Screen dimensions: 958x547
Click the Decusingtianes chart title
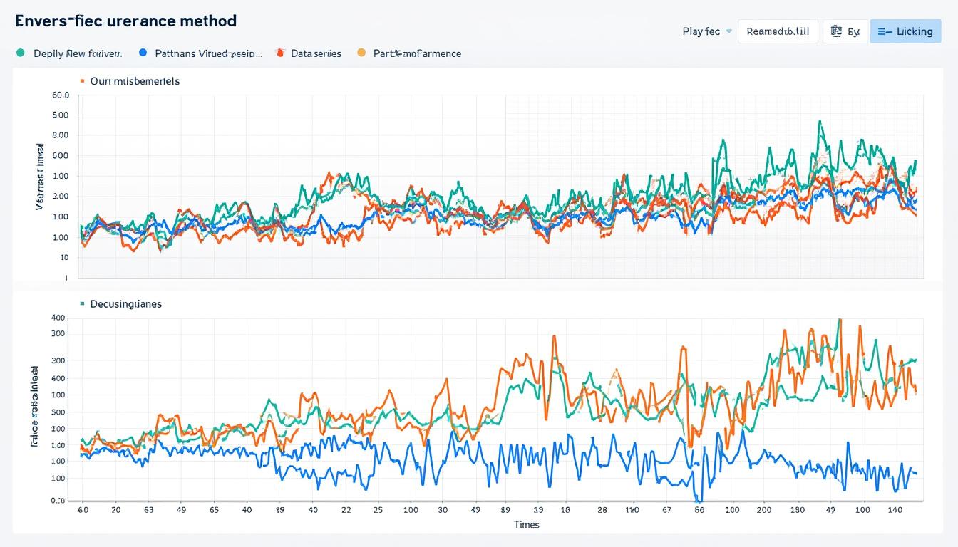pyautogui.click(x=126, y=303)
